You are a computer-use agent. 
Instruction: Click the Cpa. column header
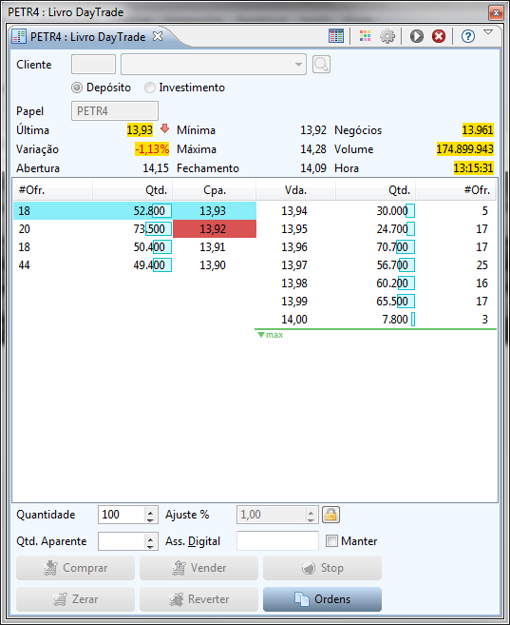[215, 190]
